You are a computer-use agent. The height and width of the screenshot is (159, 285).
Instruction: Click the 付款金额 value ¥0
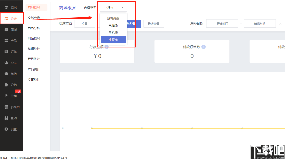(97, 56)
